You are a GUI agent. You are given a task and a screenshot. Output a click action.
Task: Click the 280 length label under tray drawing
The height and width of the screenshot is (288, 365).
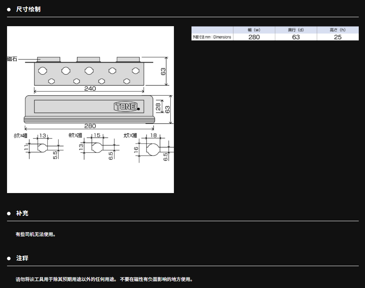coord(90,126)
